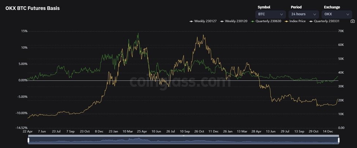Click the 10 Jun date label
Viewport: 357px width, 148px height.
(x=156, y=132)
